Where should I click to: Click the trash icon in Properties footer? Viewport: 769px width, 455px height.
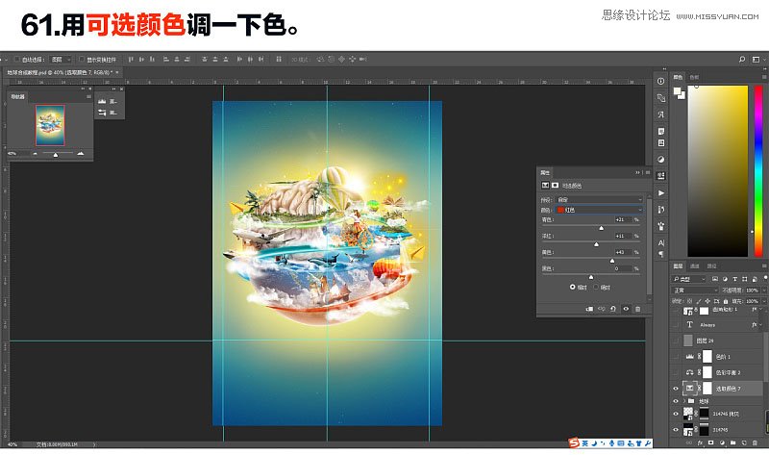tap(637, 309)
